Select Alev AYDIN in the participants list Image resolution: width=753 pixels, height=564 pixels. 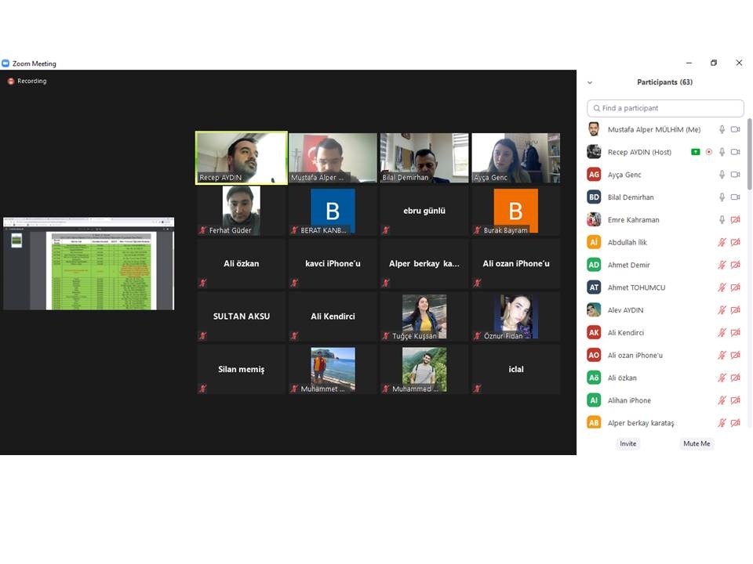625,310
